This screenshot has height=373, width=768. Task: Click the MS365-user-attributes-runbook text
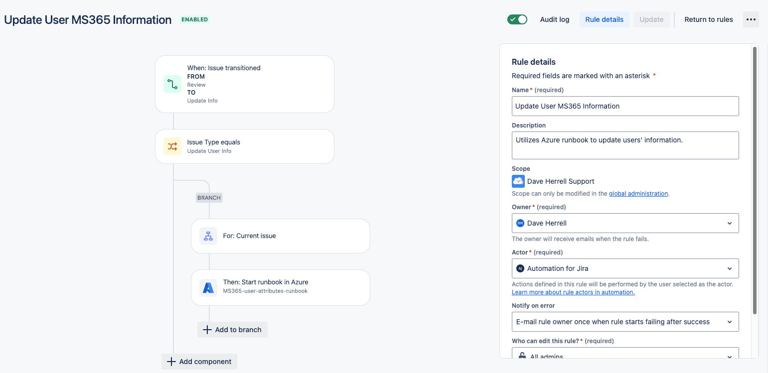pyautogui.click(x=265, y=291)
